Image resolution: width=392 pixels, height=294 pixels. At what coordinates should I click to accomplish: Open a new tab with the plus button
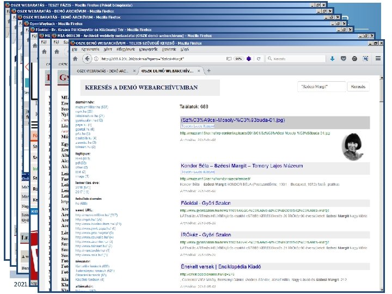click(209, 71)
